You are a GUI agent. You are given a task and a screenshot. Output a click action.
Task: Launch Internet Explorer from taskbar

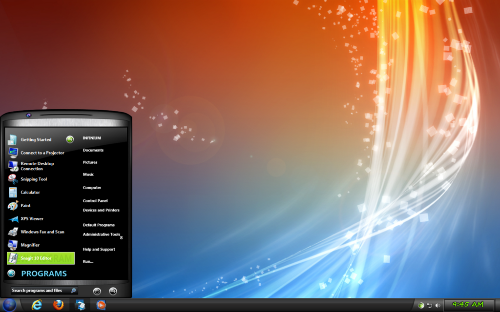coord(37,305)
